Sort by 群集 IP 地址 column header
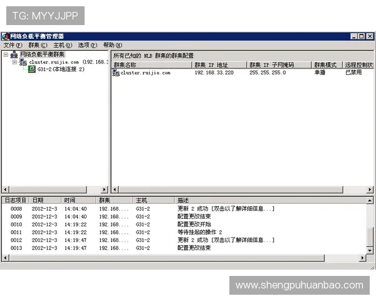376x301 pixels. (x=219, y=65)
